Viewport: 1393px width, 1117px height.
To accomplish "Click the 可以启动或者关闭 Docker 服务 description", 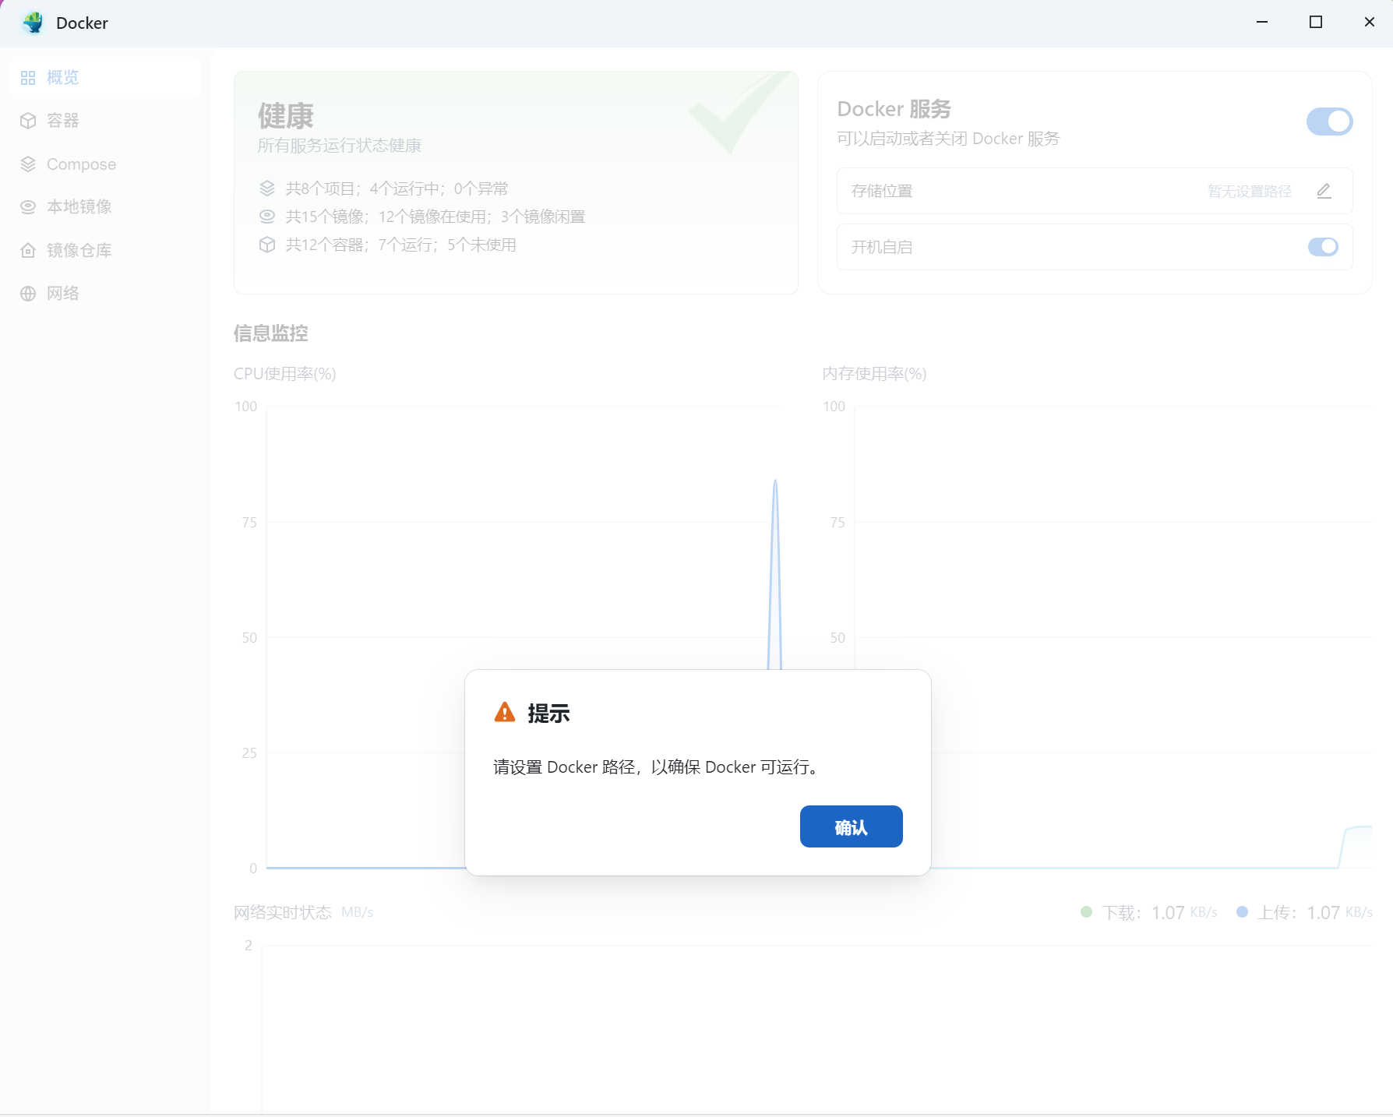I will click(949, 139).
